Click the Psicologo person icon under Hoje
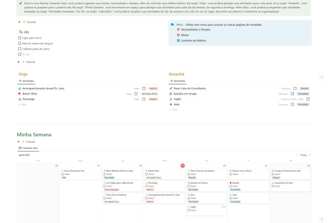Screen dimensions: 329x223 click(x=20, y=99)
